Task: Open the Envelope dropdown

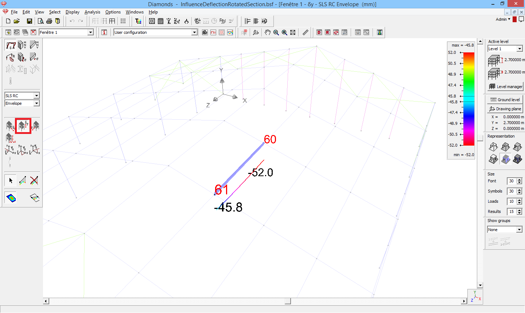Action: 36,103
